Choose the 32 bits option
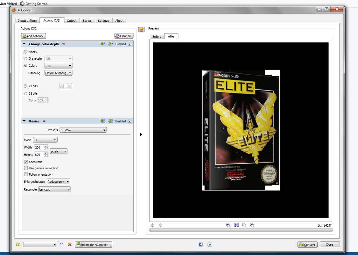358x255 pixels. click(x=25, y=93)
